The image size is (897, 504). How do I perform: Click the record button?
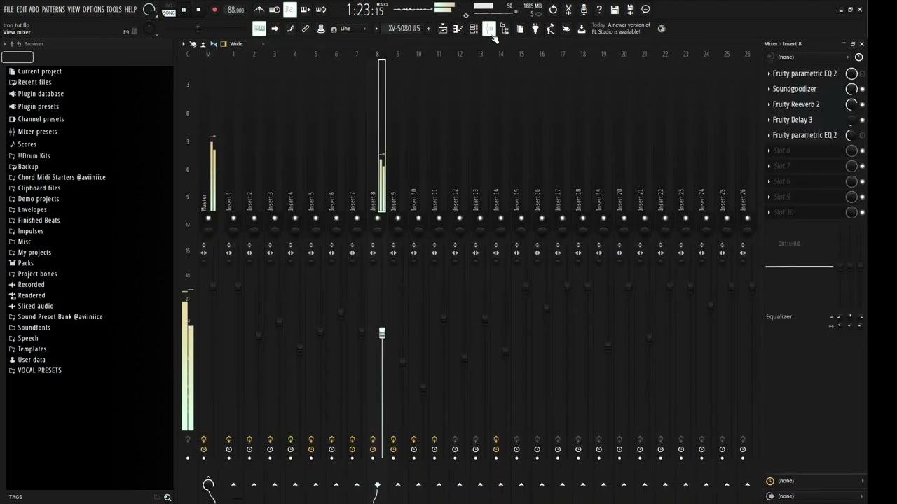[214, 10]
